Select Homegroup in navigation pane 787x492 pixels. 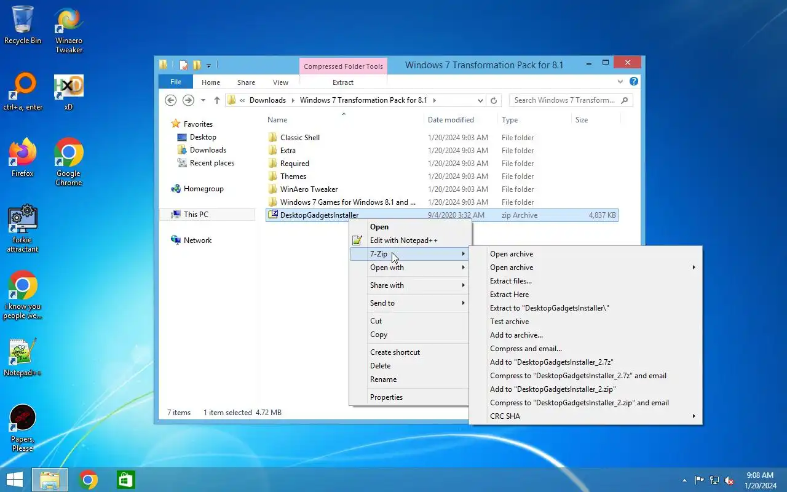tap(204, 189)
